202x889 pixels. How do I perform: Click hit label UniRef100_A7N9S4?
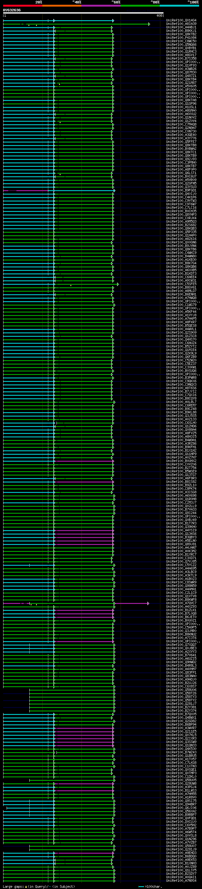181,880
